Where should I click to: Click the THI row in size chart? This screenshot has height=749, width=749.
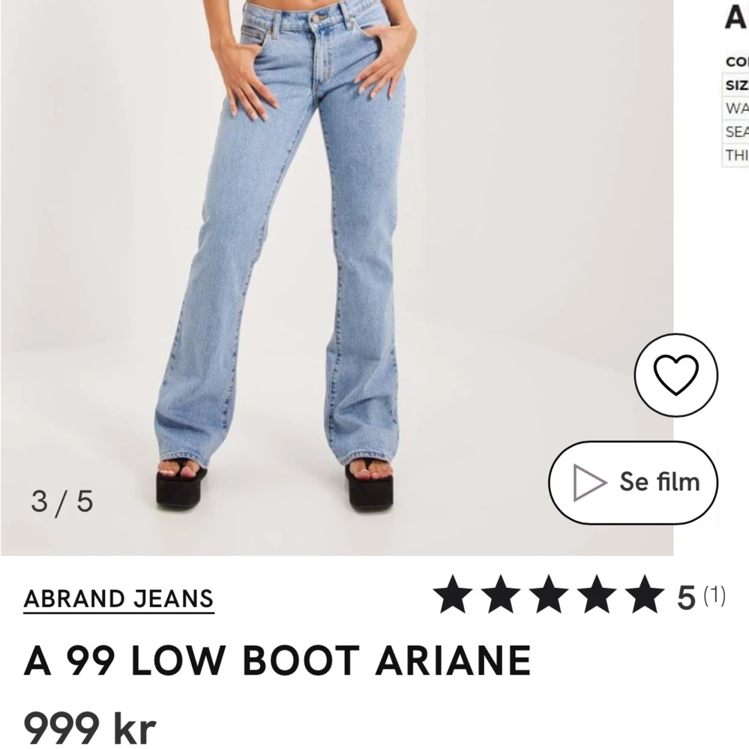pos(736,154)
